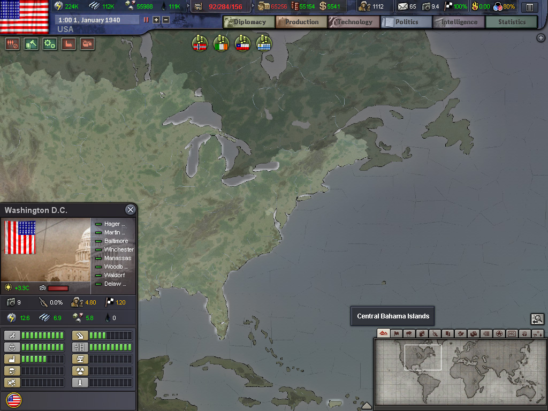Select the political flag map mode

397,333
